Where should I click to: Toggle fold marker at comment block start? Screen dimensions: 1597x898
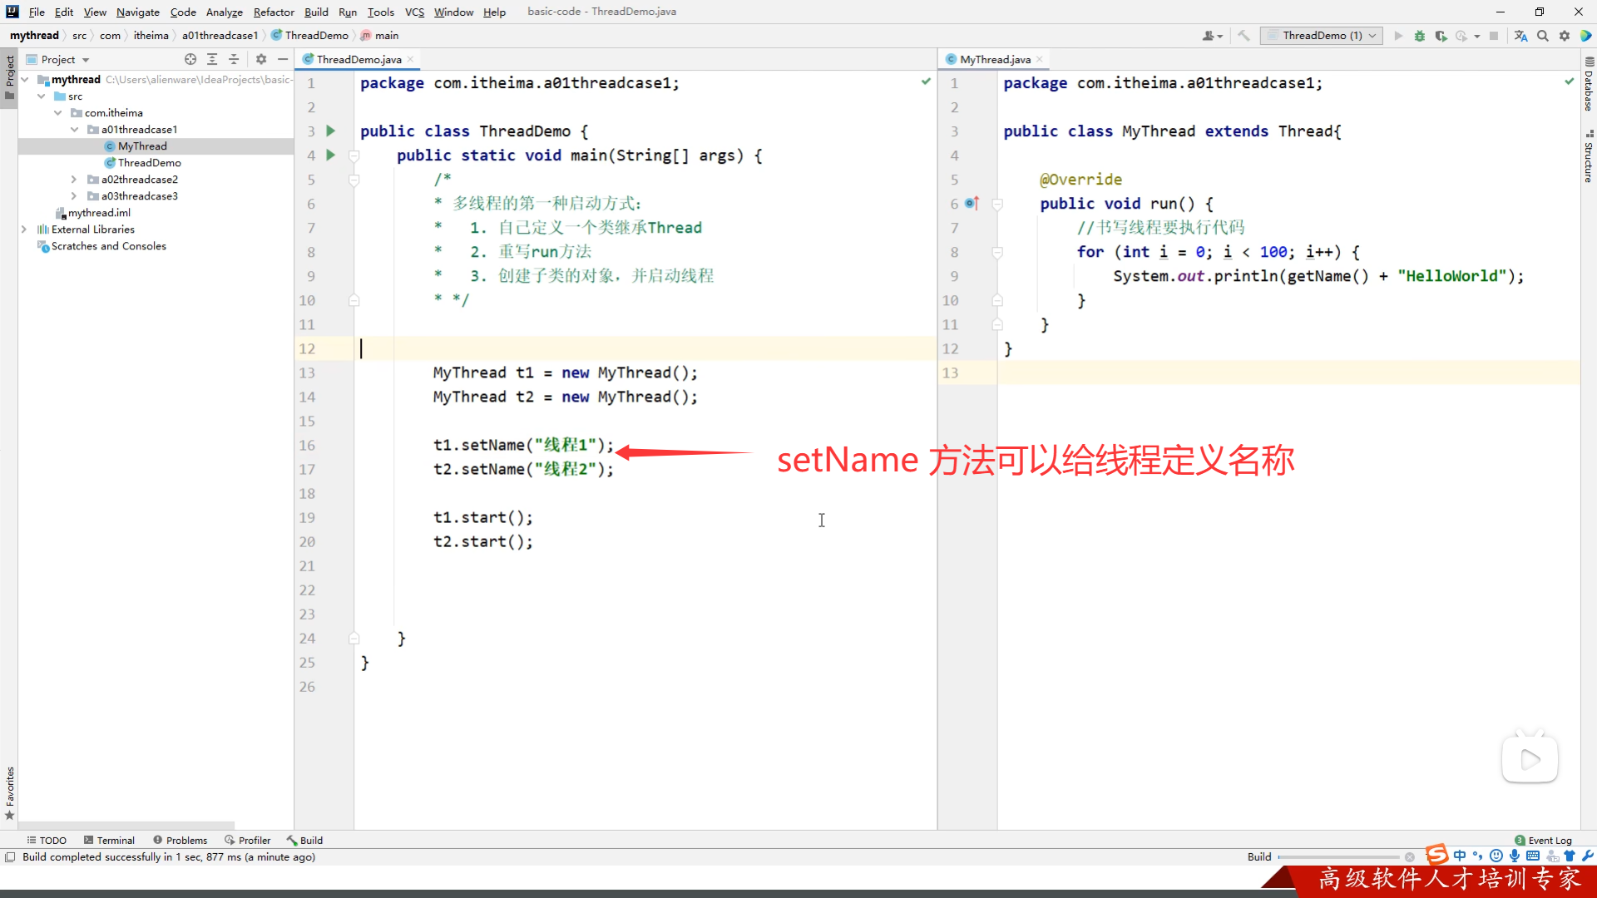tap(354, 180)
